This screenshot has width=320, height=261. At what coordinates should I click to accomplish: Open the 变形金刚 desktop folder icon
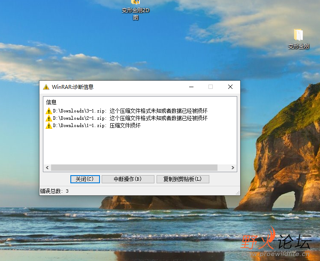[x=299, y=39]
